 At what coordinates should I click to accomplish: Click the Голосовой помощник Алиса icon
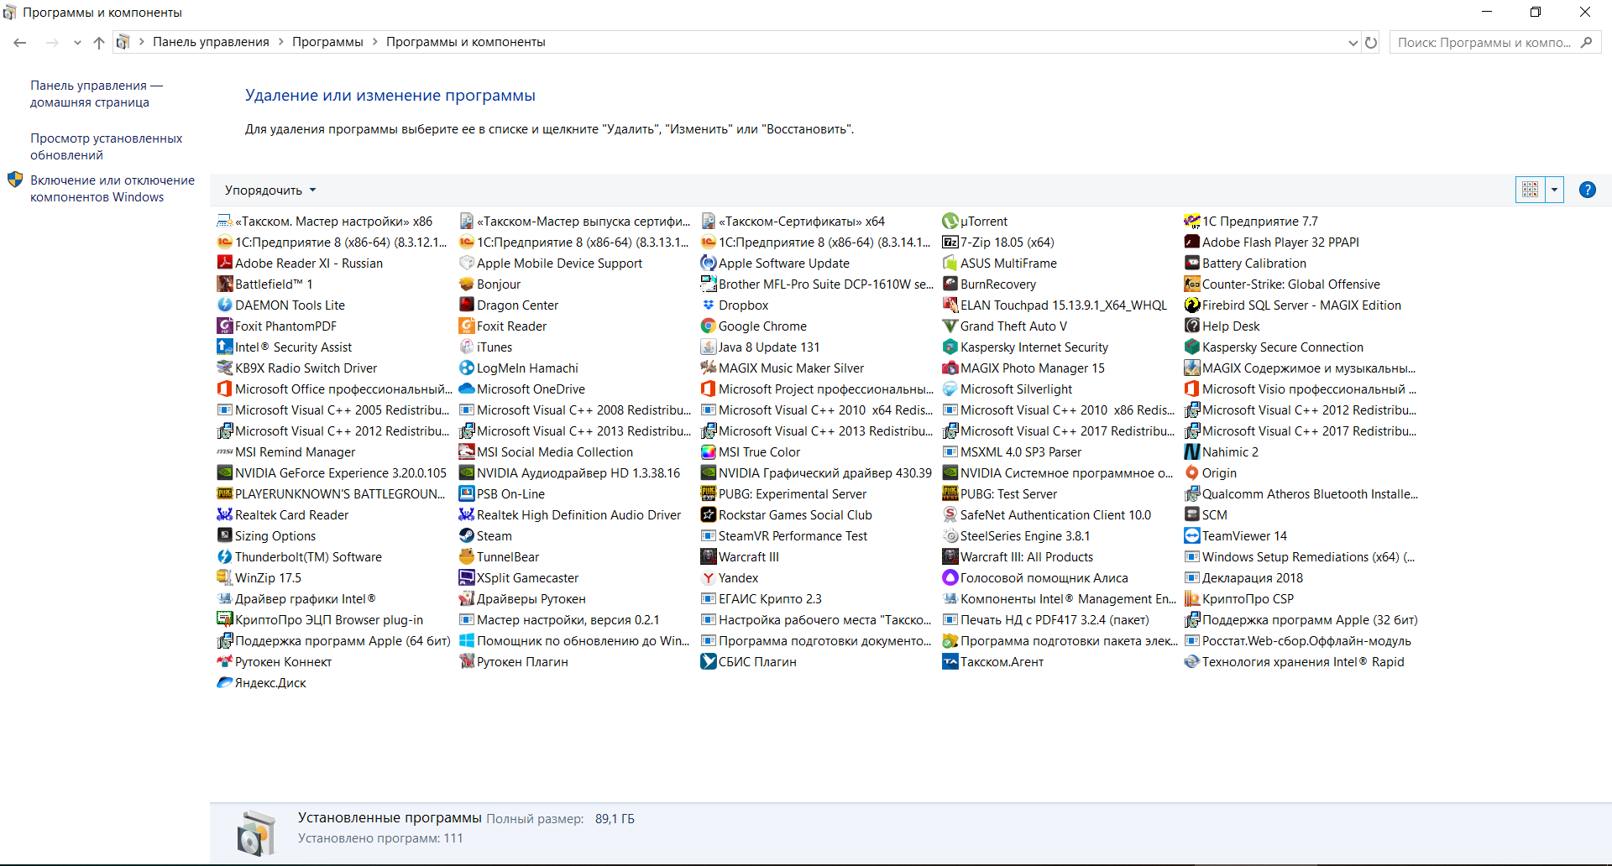pyautogui.click(x=950, y=578)
